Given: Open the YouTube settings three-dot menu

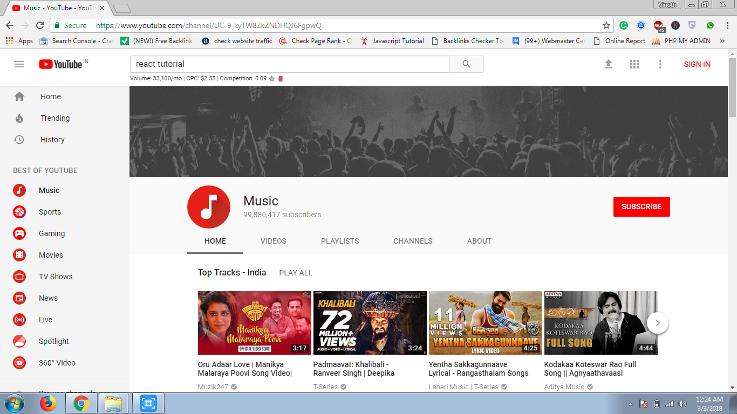Looking at the screenshot, I should tap(660, 64).
